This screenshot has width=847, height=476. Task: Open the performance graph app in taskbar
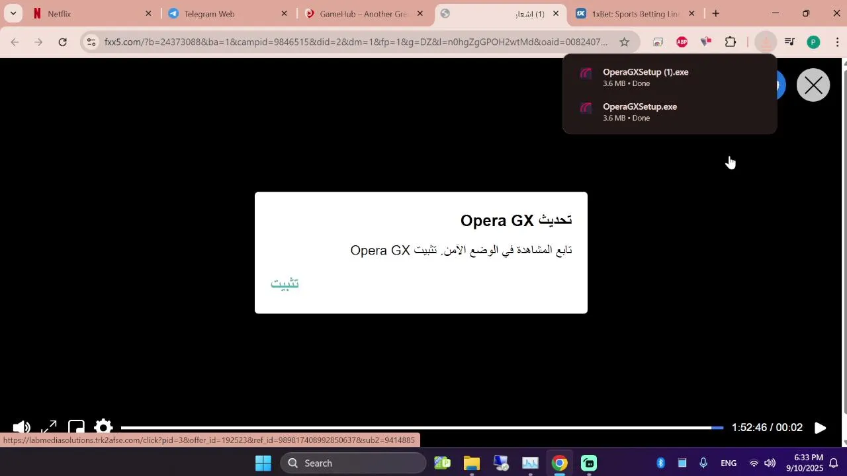pos(530,463)
